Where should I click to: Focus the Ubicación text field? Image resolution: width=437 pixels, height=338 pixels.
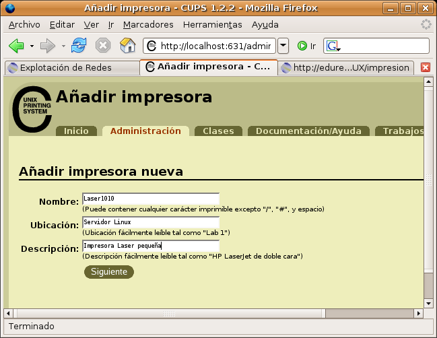150,222
